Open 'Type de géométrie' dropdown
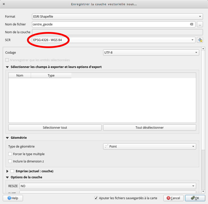The height and width of the screenshot is (204, 208). tap(150, 147)
